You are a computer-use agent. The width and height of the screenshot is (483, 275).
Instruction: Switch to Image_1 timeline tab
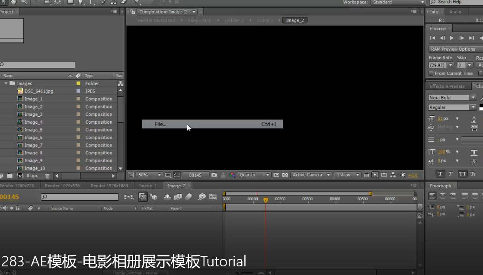[148, 185]
